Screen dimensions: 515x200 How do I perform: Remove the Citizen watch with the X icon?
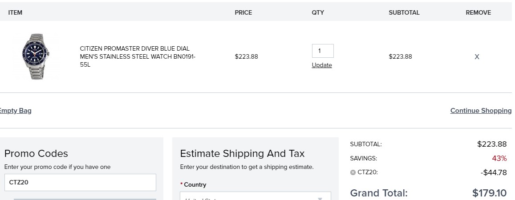pos(477,57)
